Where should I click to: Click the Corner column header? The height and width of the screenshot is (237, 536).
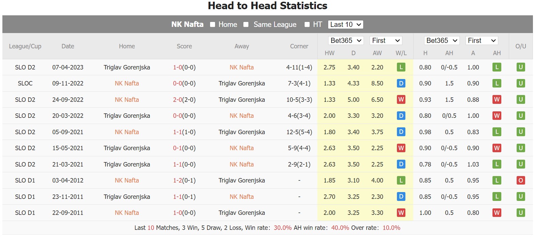click(299, 46)
